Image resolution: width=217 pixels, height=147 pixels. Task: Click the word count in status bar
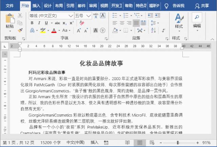[51, 143]
